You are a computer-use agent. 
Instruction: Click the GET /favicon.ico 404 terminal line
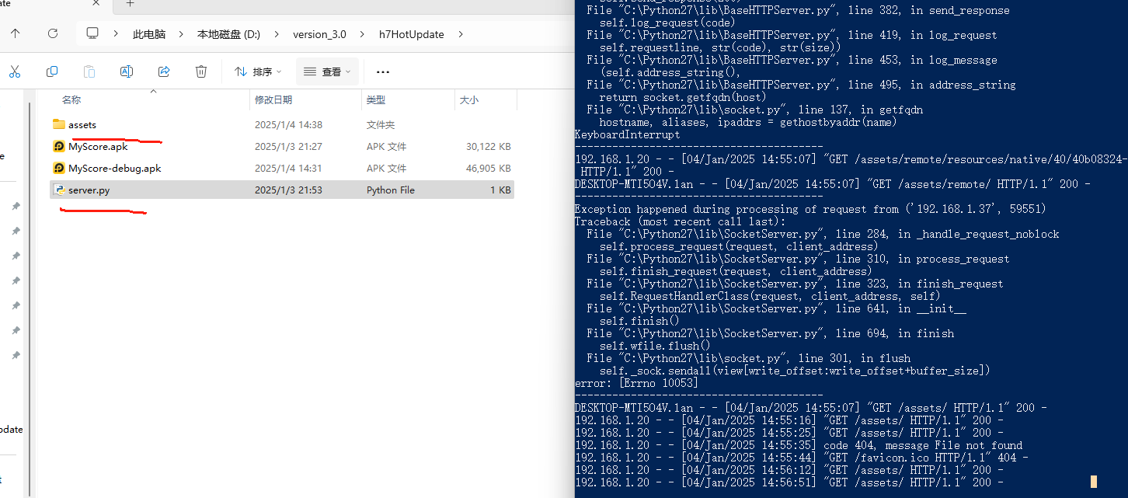(802, 458)
